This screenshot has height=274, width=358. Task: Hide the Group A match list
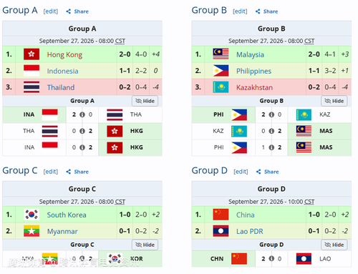[x=145, y=101]
